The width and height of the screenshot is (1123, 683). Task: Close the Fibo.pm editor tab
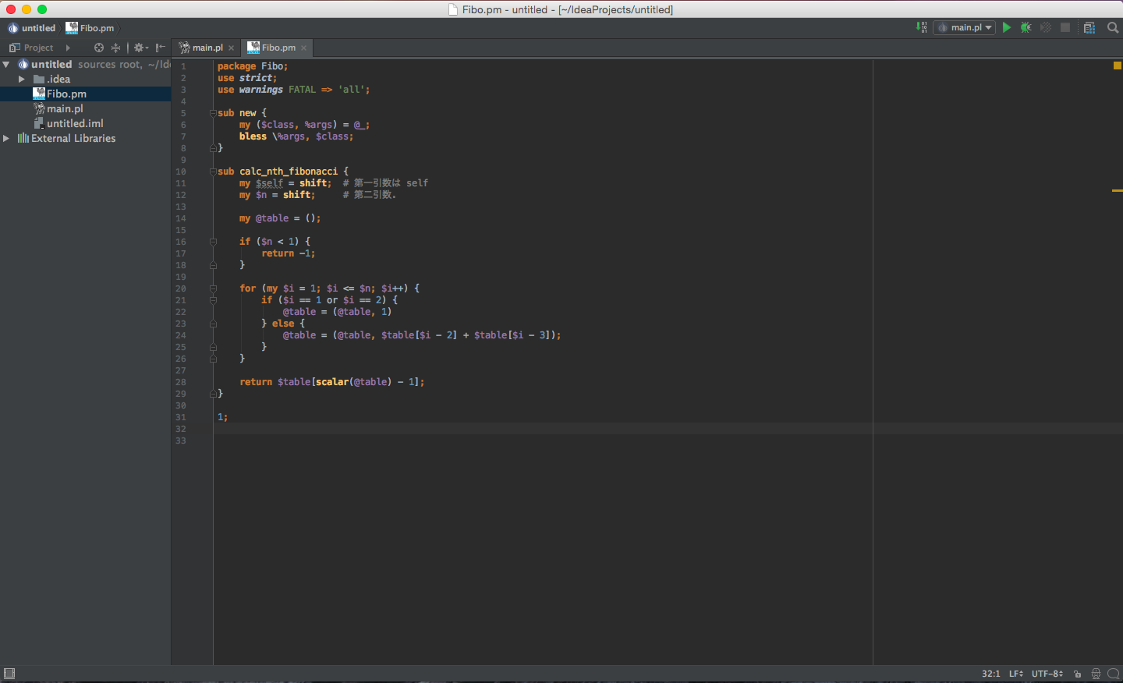point(304,48)
